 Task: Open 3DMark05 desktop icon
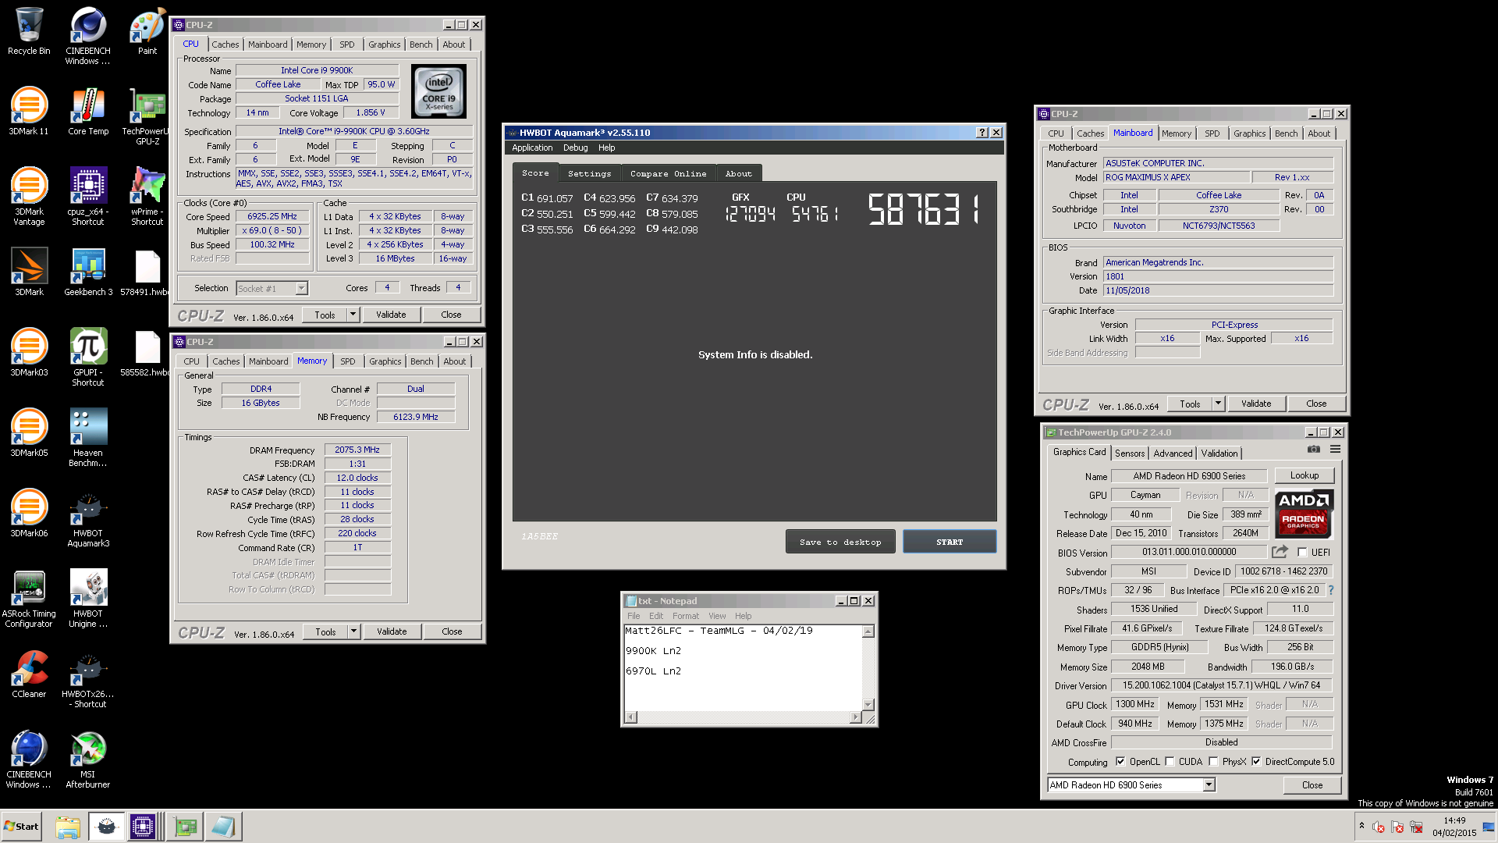tap(29, 433)
